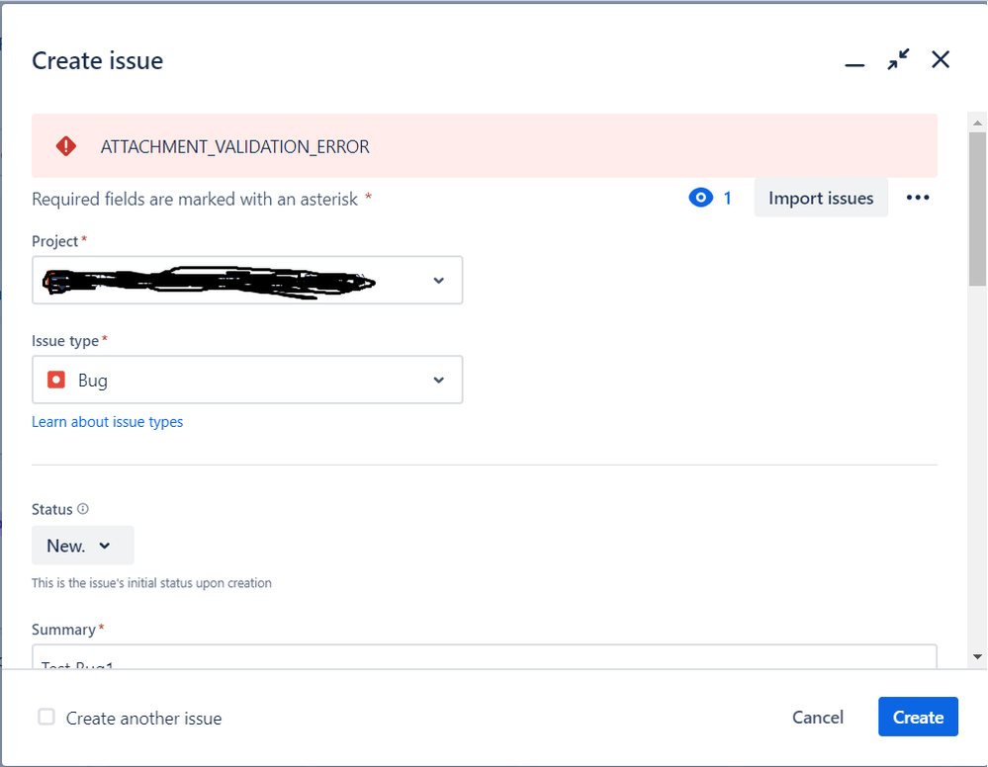
Task: Minimize the Create issue dialog
Action: (853, 61)
